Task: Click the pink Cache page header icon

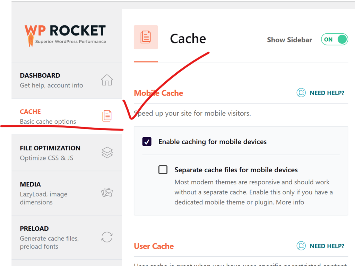Action: [146, 37]
